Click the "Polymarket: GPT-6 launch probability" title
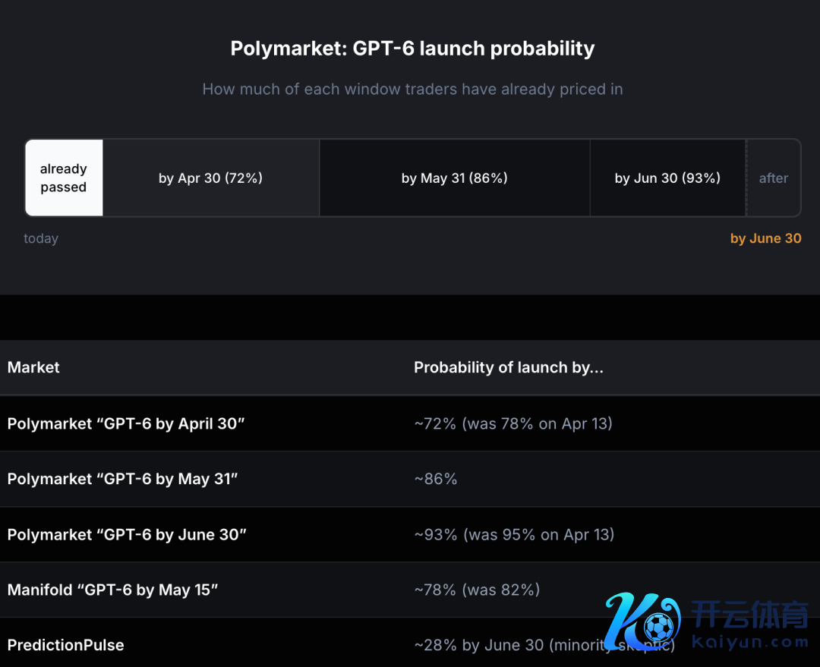This screenshot has height=667, width=820. point(412,49)
